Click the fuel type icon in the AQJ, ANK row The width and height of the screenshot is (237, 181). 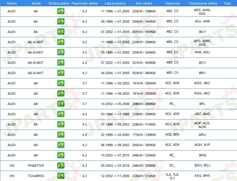[x=61, y=21]
